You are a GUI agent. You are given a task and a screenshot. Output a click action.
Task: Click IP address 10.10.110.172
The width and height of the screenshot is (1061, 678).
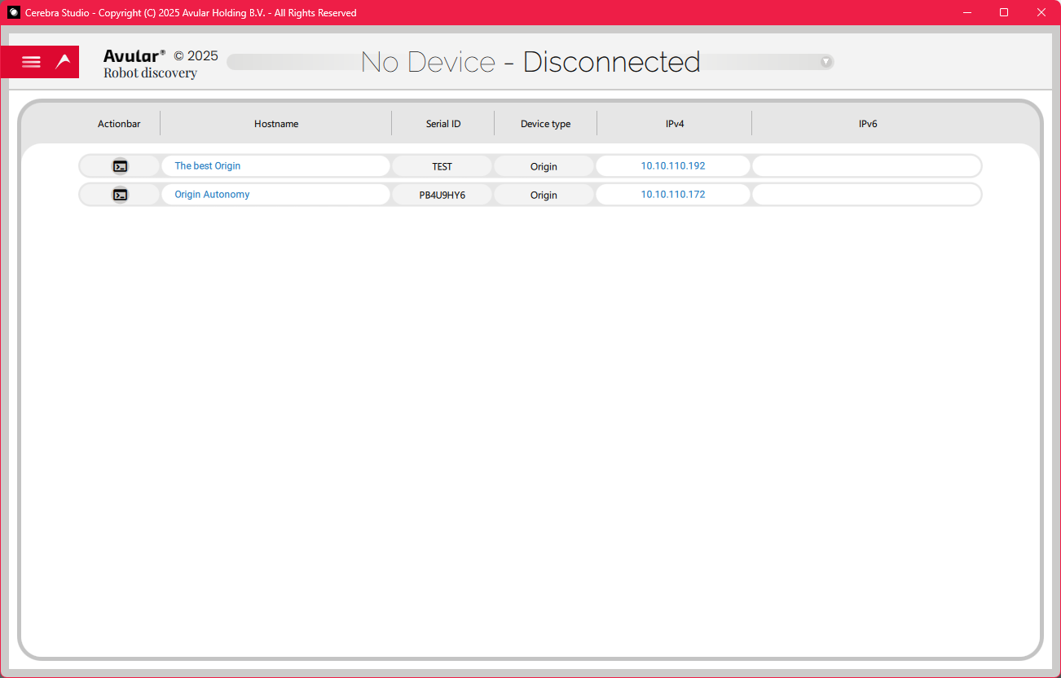coord(673,195)
